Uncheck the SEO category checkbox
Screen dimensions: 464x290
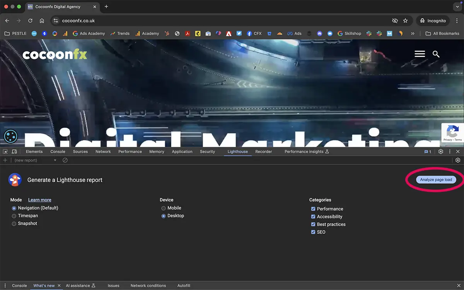(313, 232)
